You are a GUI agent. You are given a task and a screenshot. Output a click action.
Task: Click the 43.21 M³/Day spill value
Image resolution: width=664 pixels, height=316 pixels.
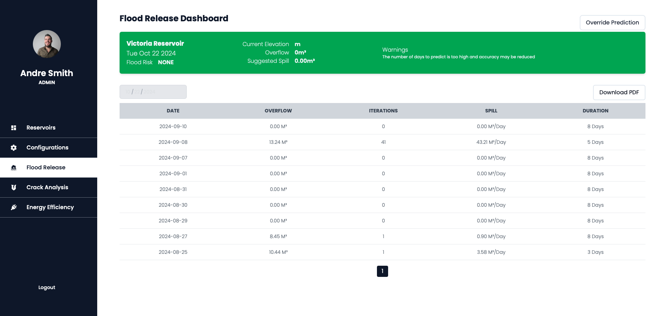pos(491,142)
